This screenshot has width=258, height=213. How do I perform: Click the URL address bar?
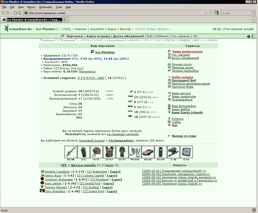point(116,13)
